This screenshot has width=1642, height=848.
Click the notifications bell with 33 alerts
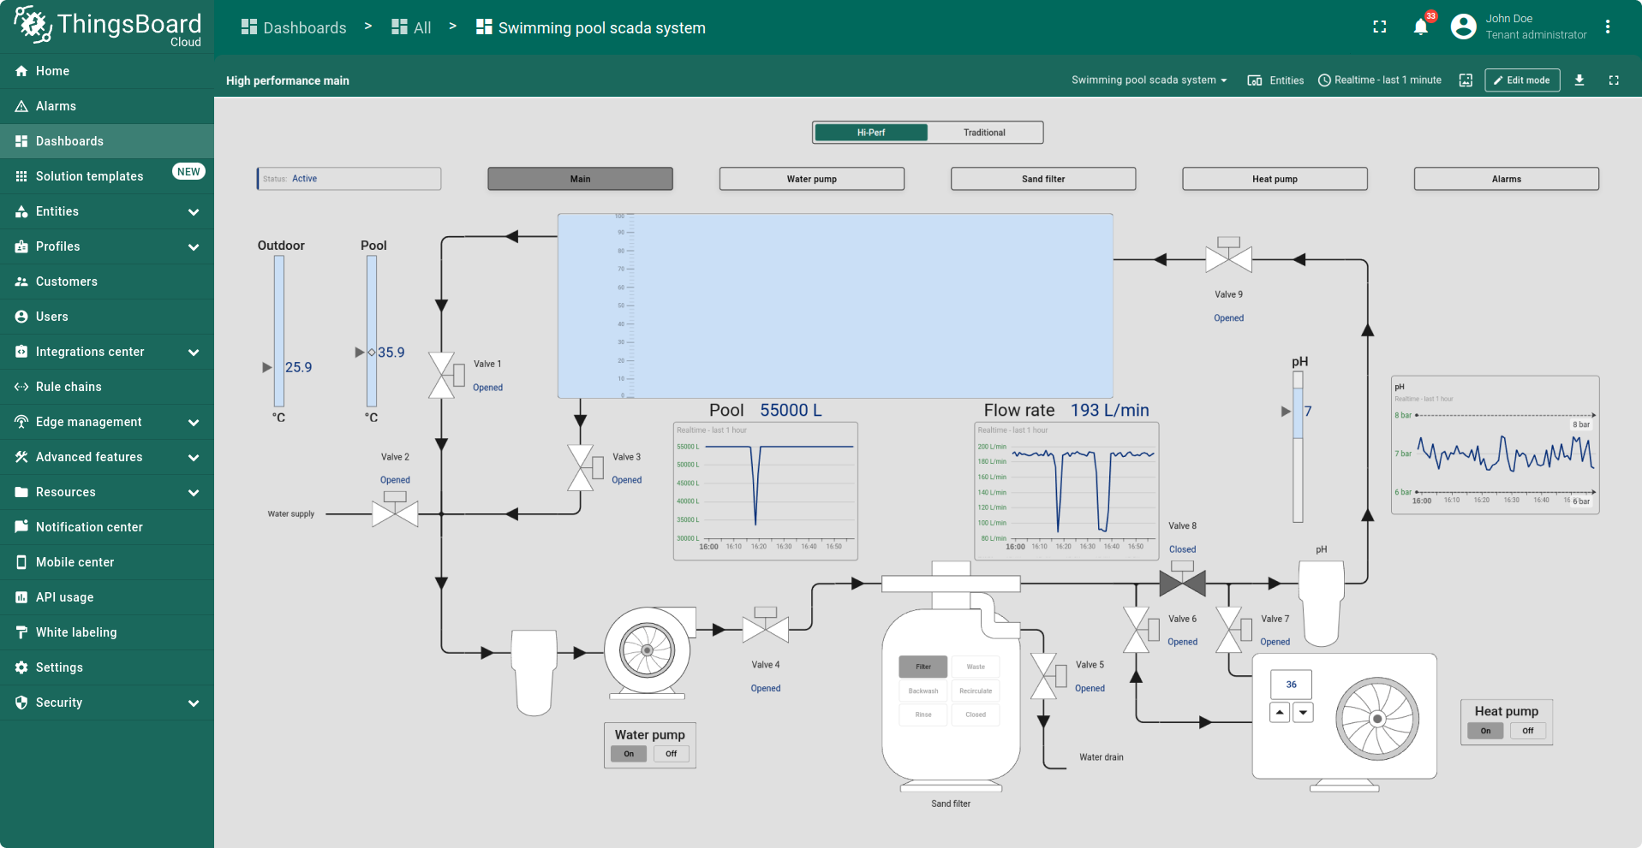[x=1420, y=27]
